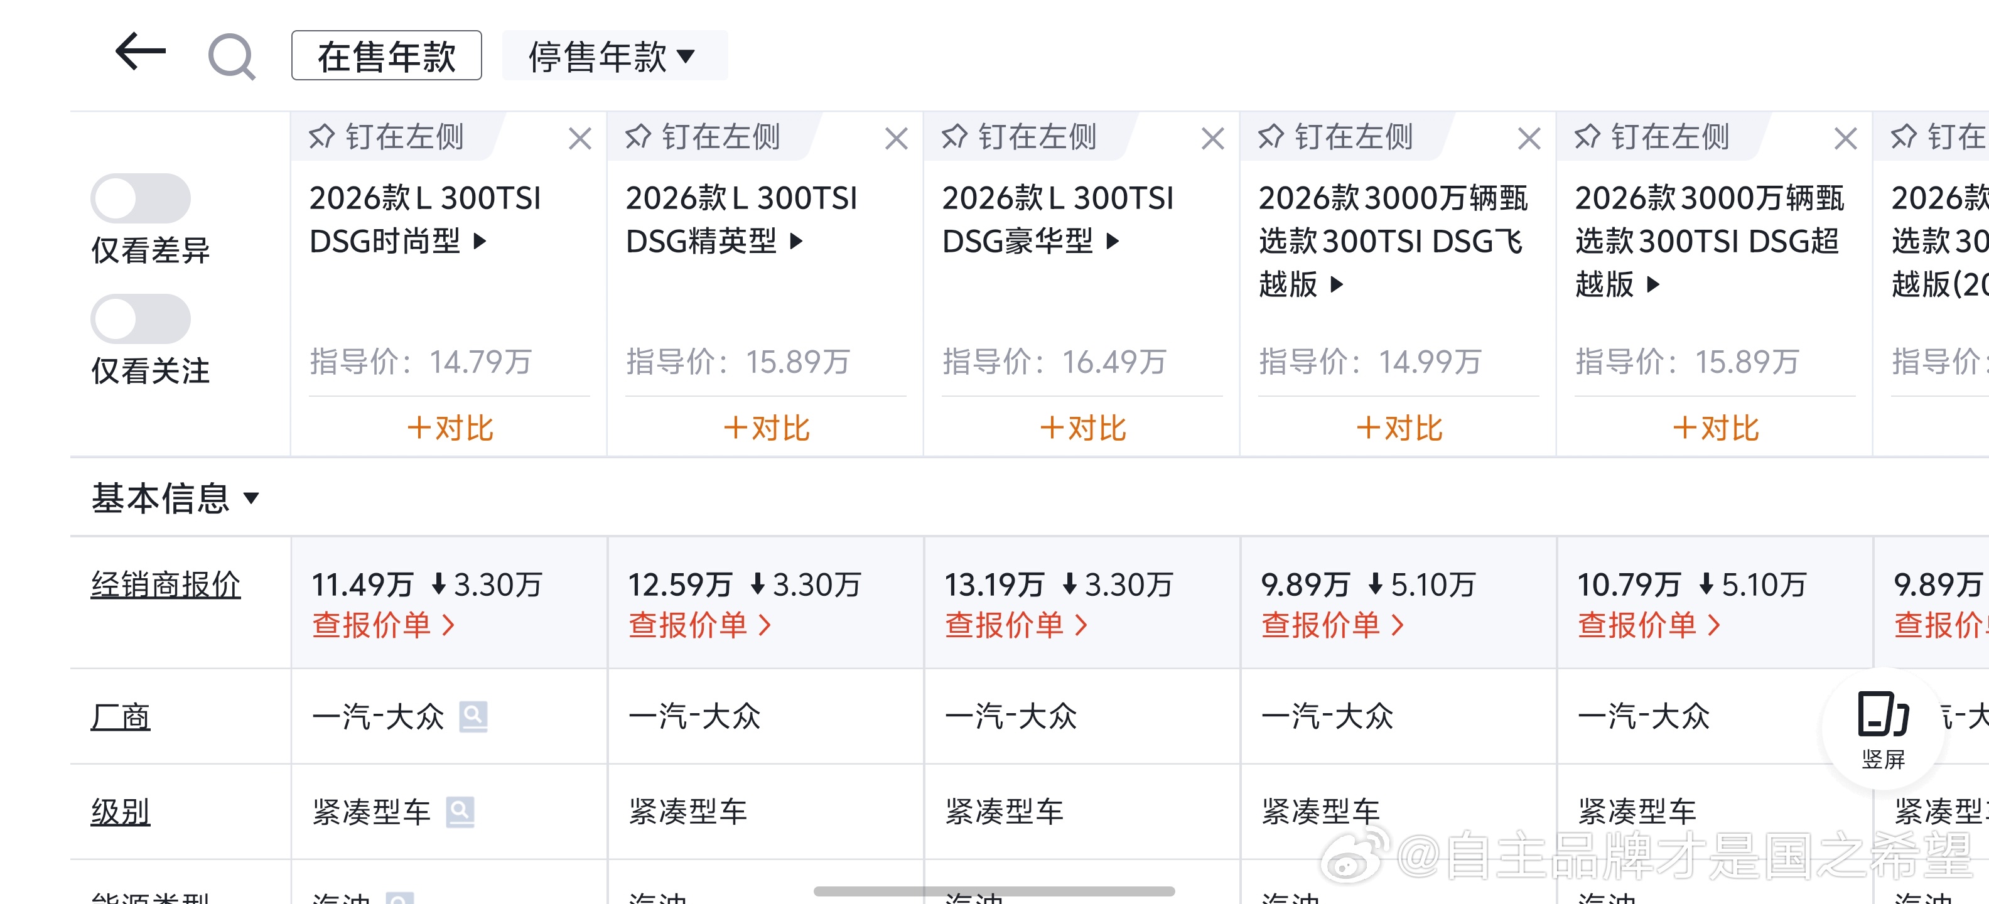Turn on the 仅看关注 switch

[x=141, y=319]
